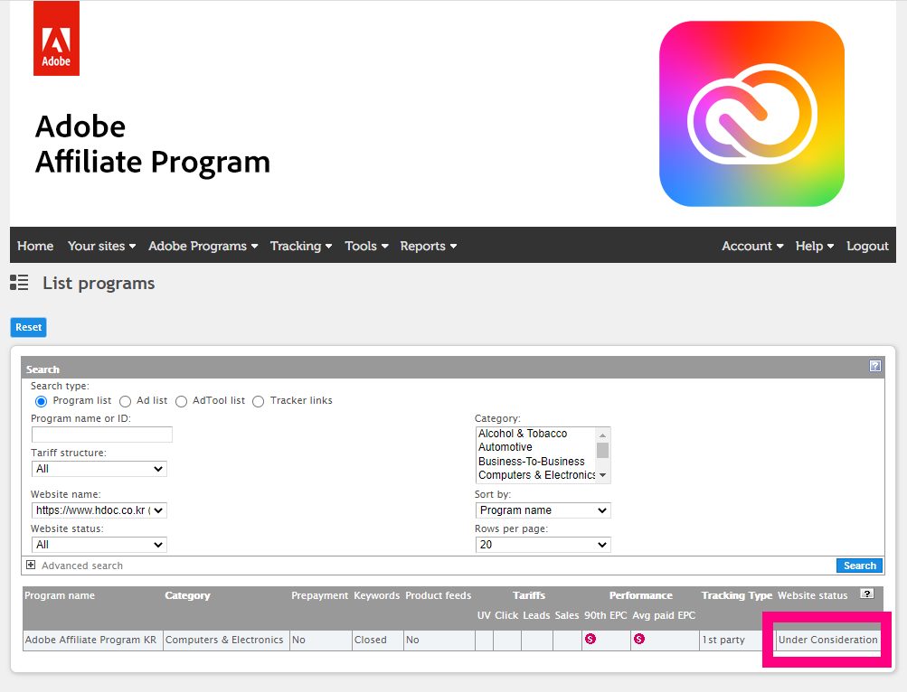
Task: Click the Program name column header
Action: pos(60,595)
